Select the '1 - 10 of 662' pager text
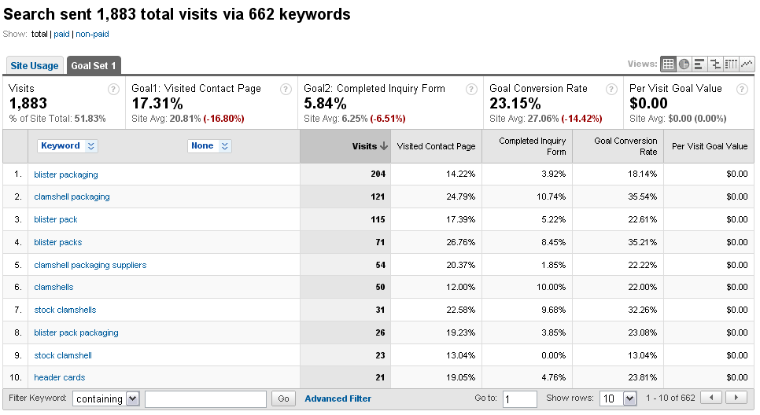Viewport: 760px width, 415px height. pyautogui.click(x=670, y=398)
